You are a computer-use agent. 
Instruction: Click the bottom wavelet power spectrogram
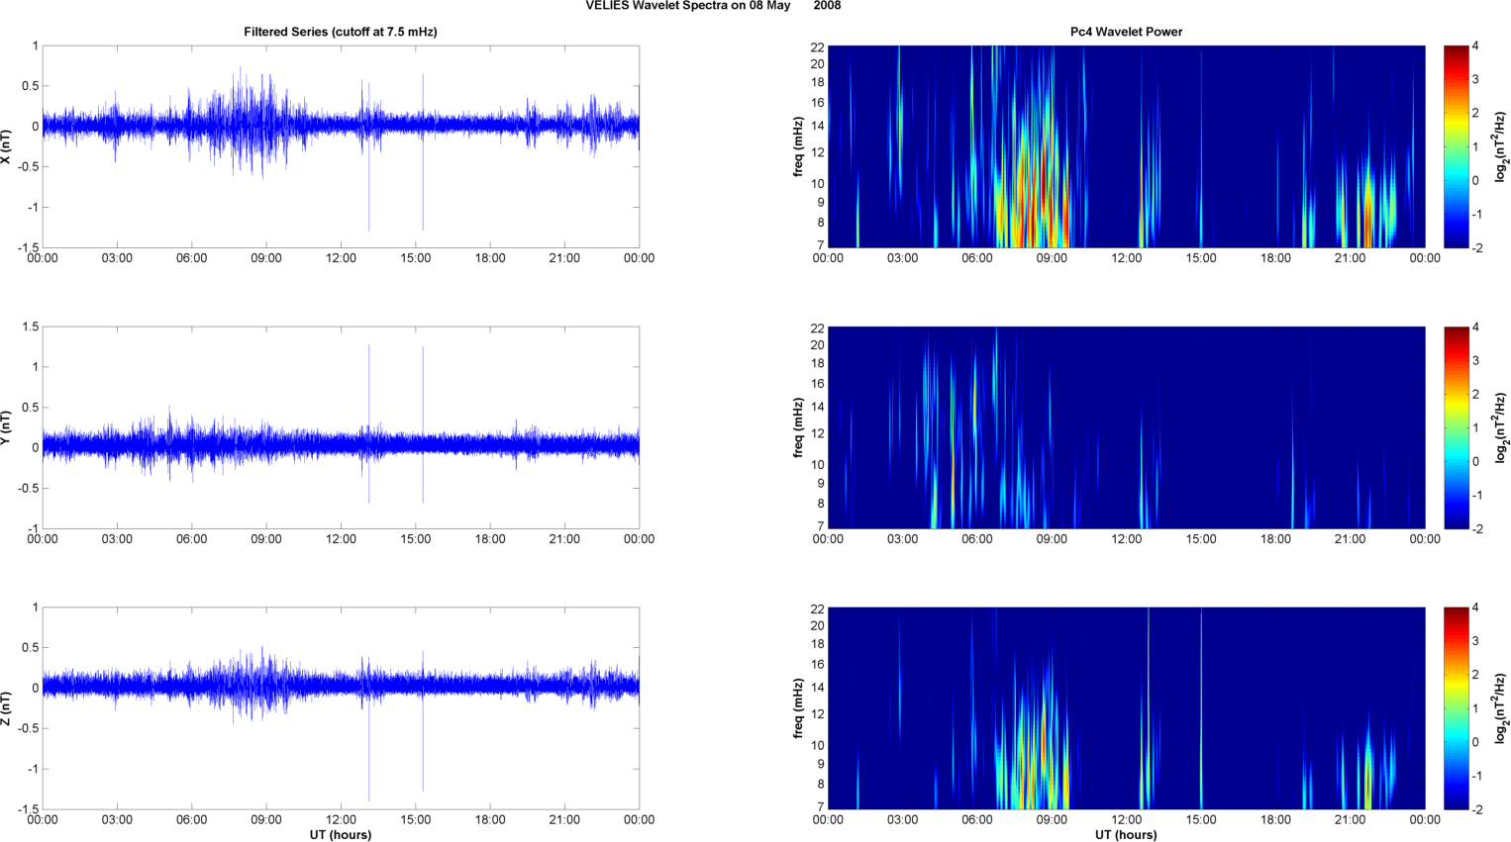[1126, 708]
